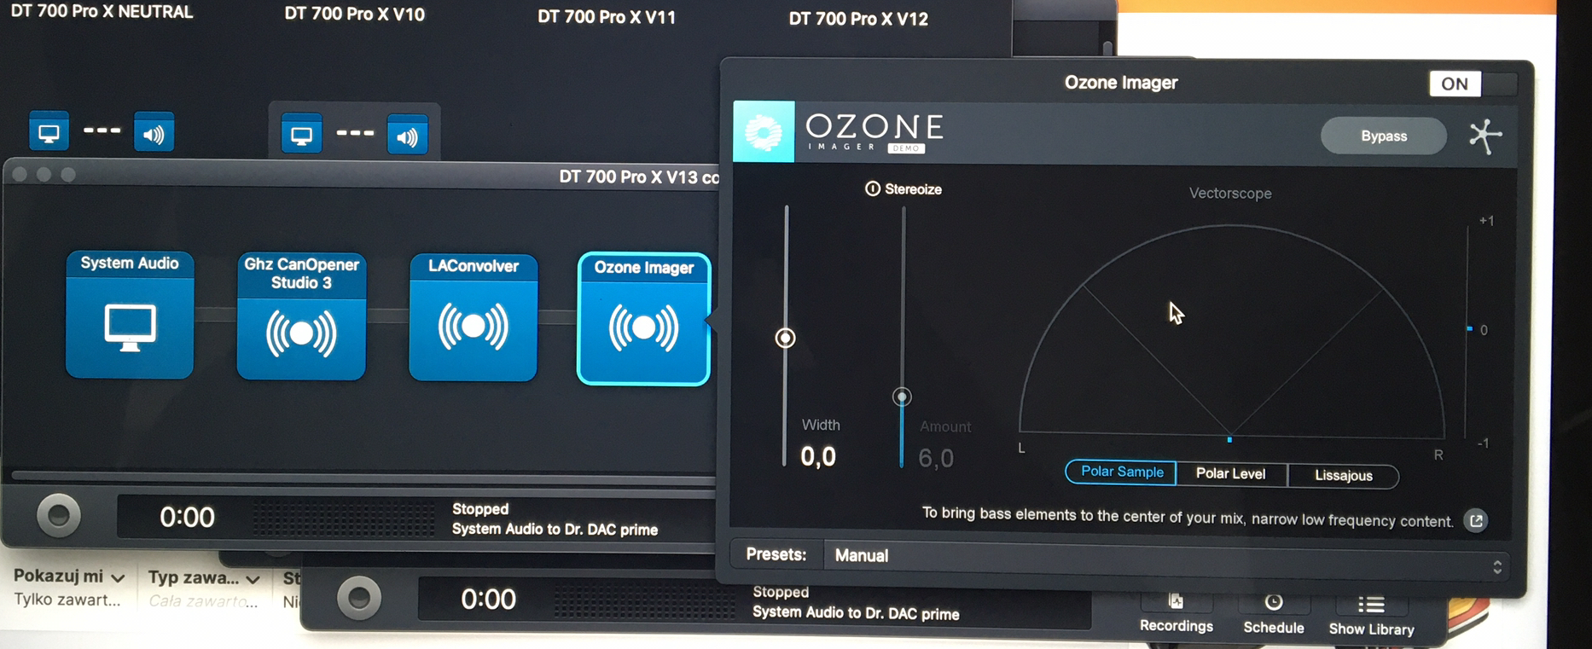Click the Bypass button
The image size is (1592, 649).
(1384, 136)
